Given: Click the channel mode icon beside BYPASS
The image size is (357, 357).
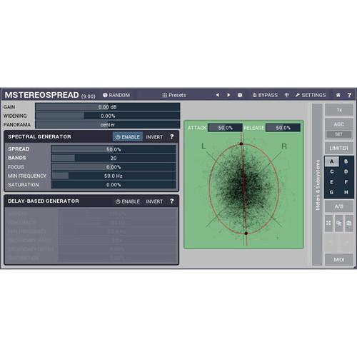Looking at the screenshot, I should click(287, 95).
